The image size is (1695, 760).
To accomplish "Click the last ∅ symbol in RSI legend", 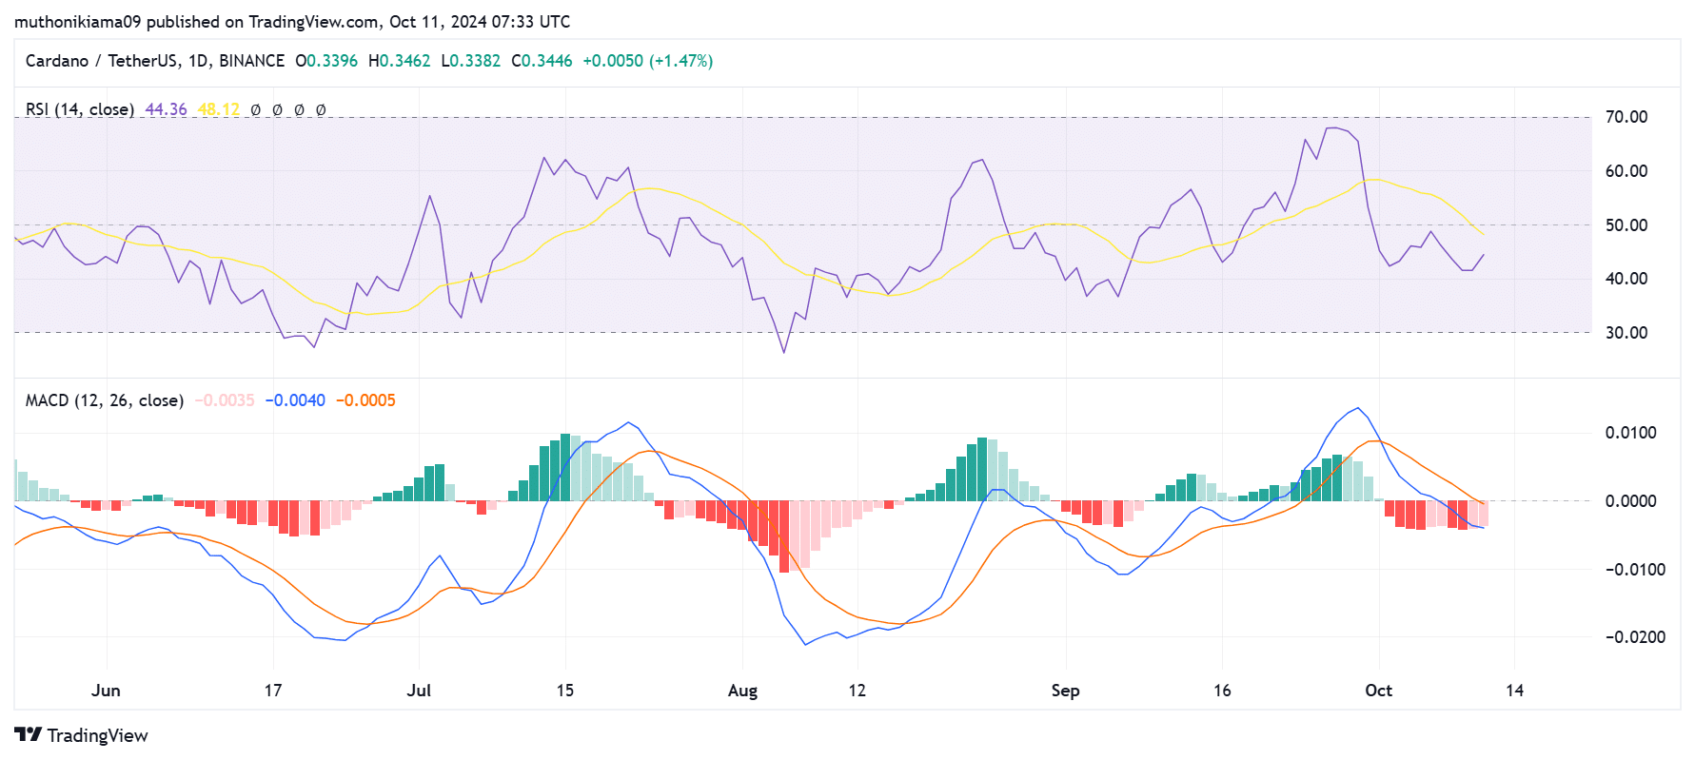I will pos(321,110).
